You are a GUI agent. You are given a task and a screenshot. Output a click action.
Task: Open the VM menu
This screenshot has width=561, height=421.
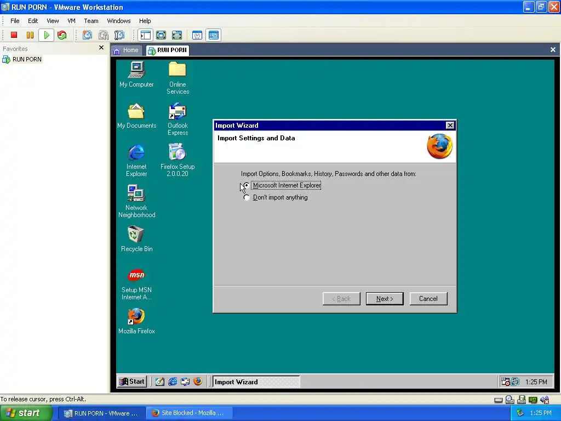pos(72,21)
